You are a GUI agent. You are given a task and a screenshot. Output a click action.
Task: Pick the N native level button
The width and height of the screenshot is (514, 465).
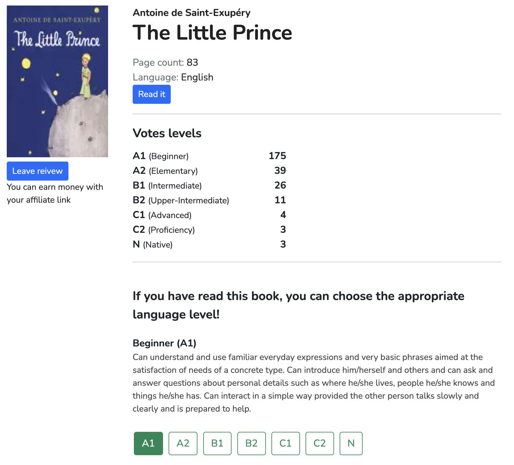(x=351, y=443)
